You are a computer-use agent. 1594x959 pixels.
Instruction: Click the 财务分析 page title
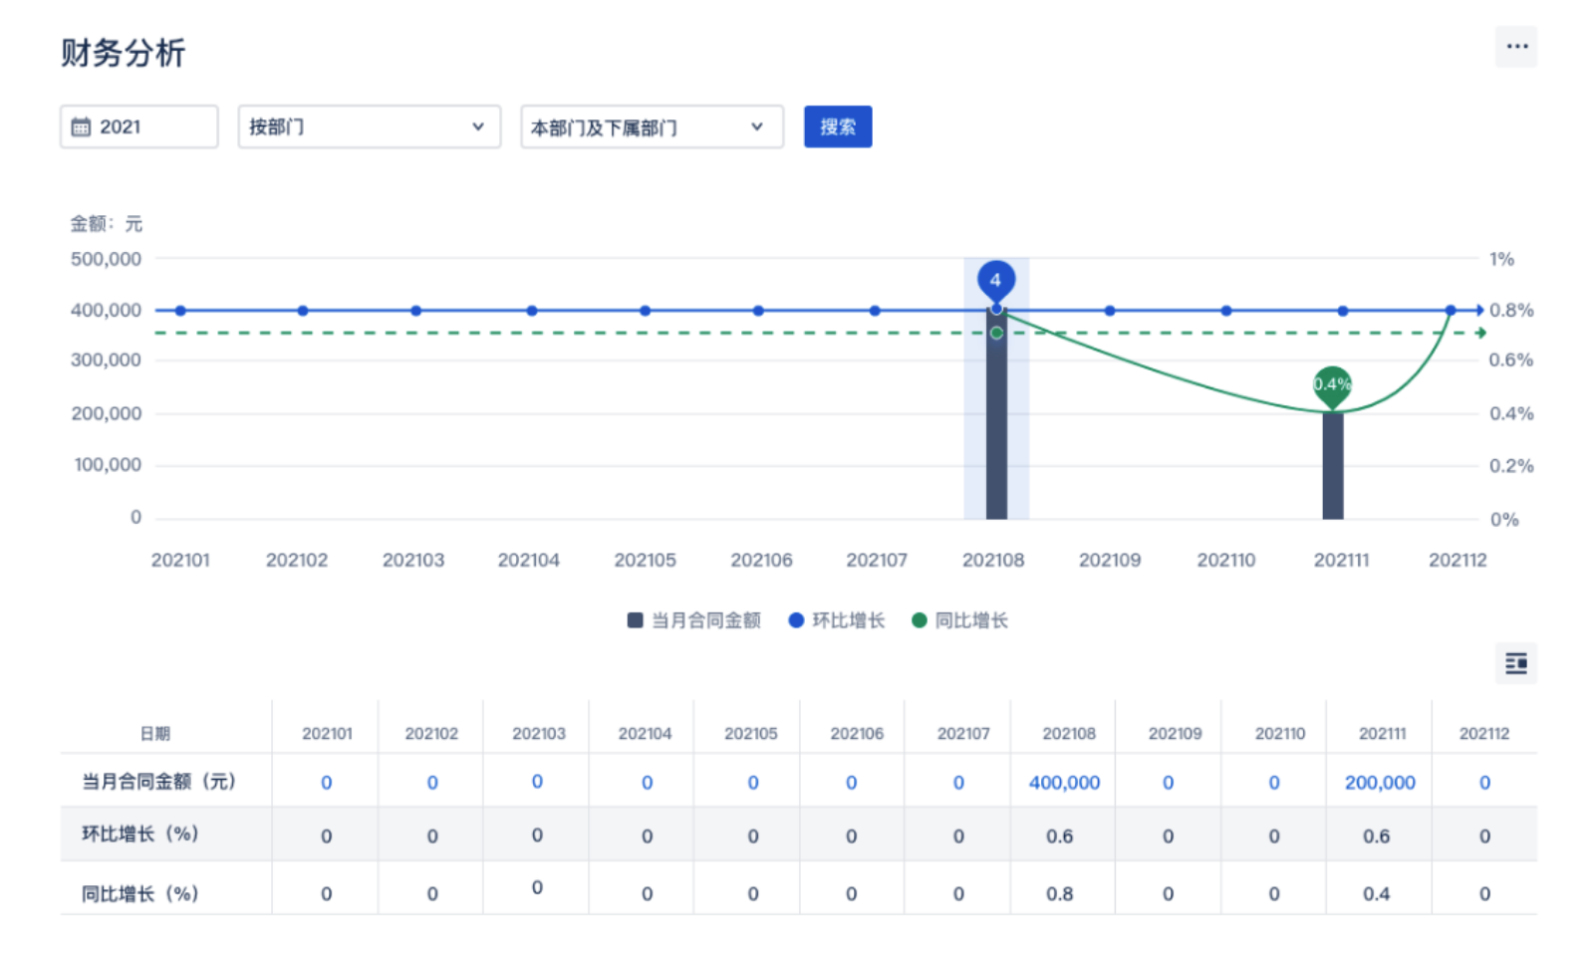point(123,53)
